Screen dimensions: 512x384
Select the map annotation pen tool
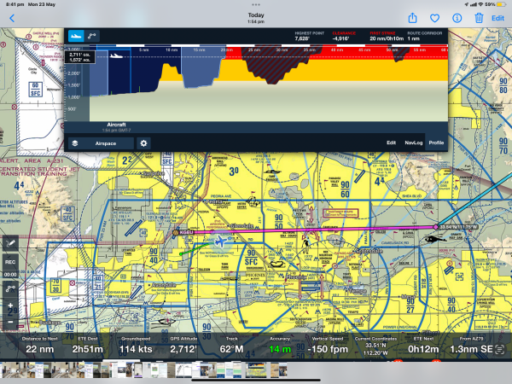pyautogui.click(x=10, y=244)
